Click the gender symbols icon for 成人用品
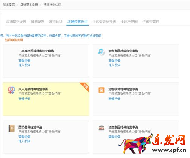Image resolution: width=190 pixels, height=158 pixels. pyautogui.click(x=11, y=90)
